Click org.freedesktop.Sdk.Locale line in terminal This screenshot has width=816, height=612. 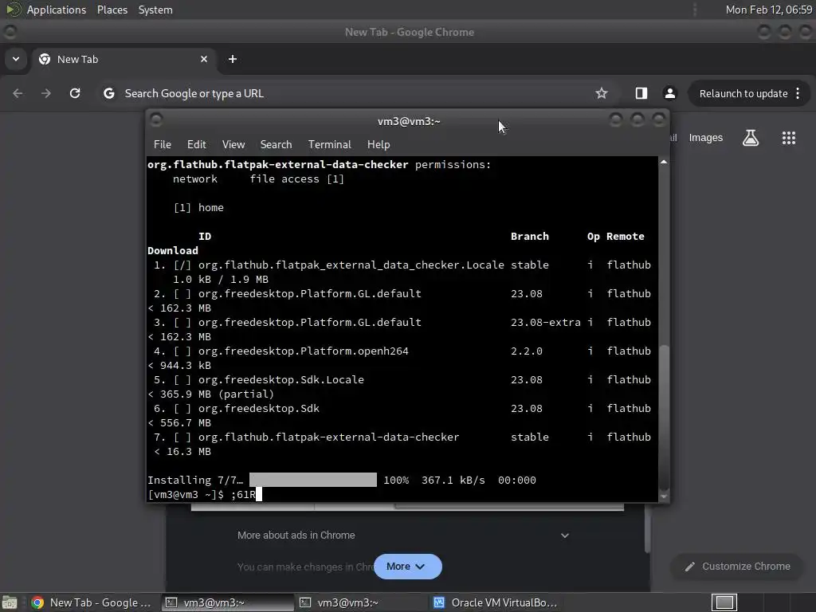tap(398, 379)
